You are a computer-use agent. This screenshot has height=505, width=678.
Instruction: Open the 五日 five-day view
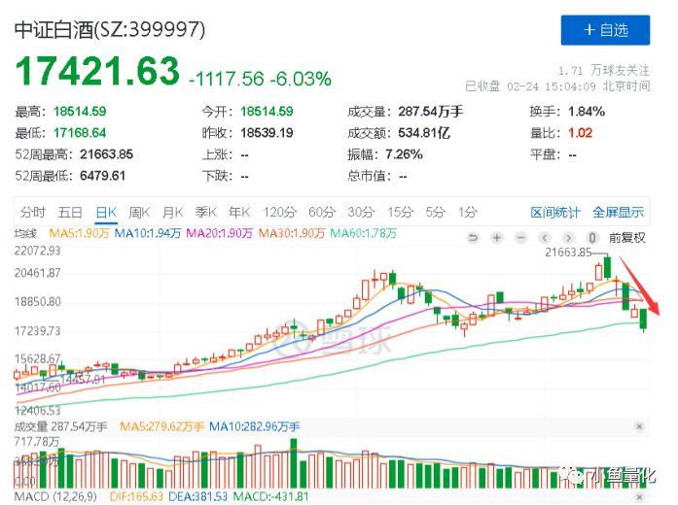70,213
